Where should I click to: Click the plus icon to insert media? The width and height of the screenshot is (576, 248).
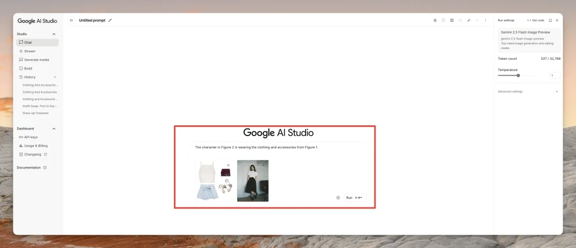click(338, 198)
